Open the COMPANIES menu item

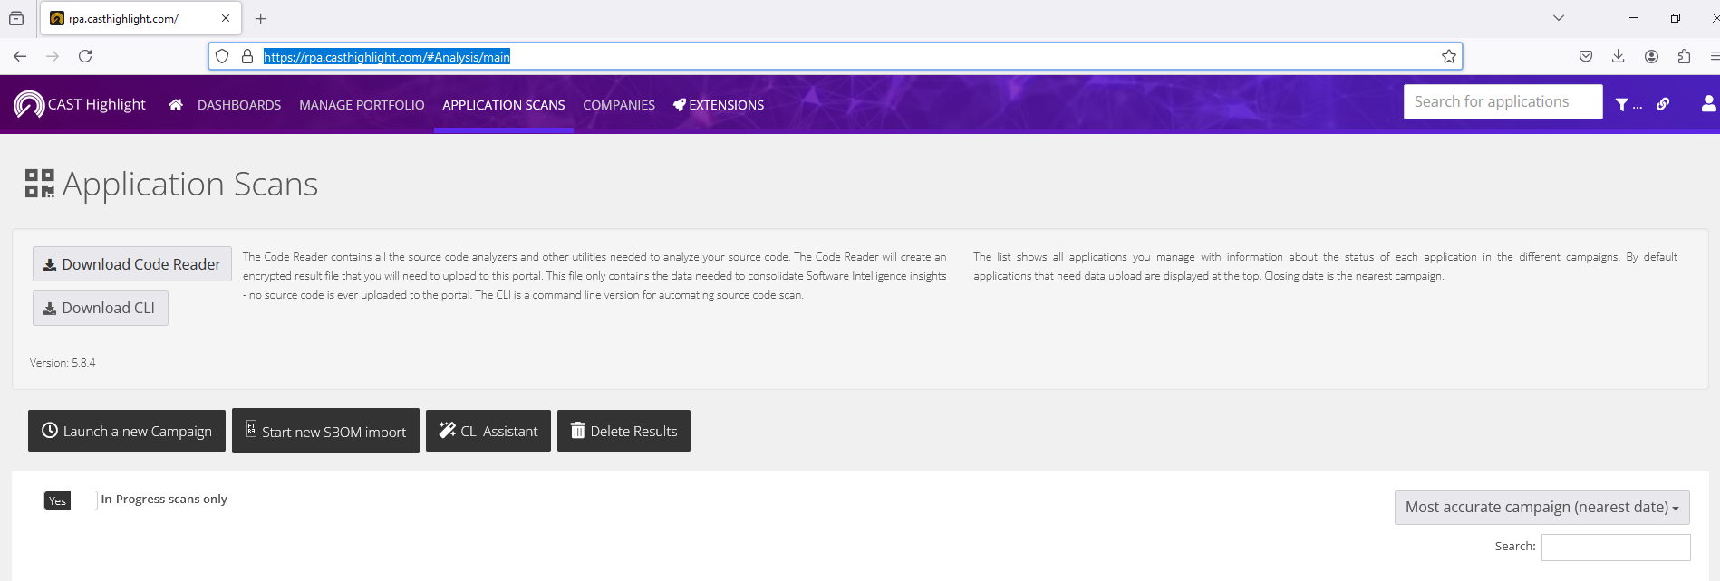[x=619, y=105]
